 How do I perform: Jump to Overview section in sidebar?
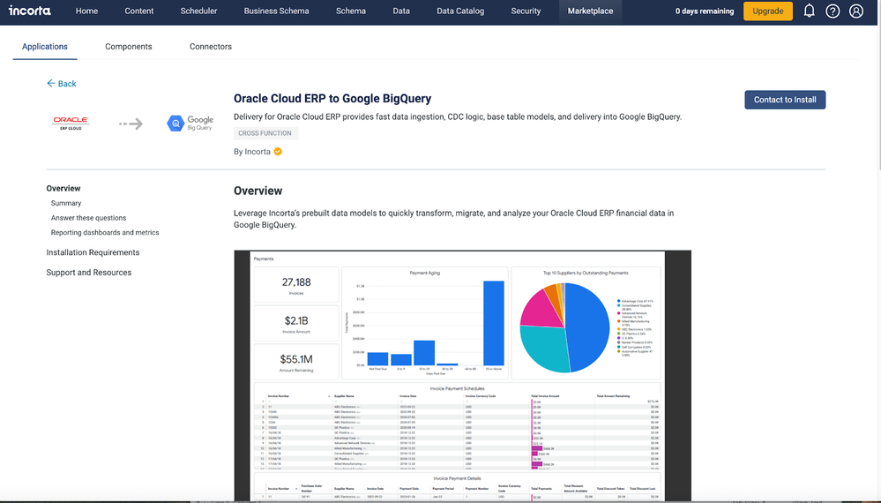(63, 188)
